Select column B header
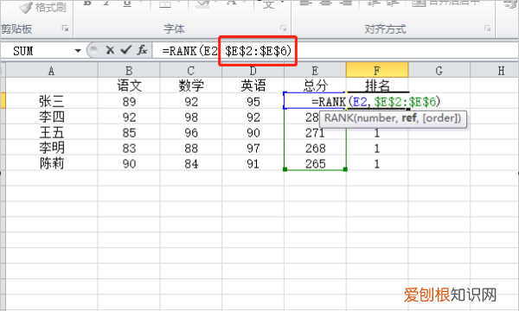519x311 pixels. [129, 70]
